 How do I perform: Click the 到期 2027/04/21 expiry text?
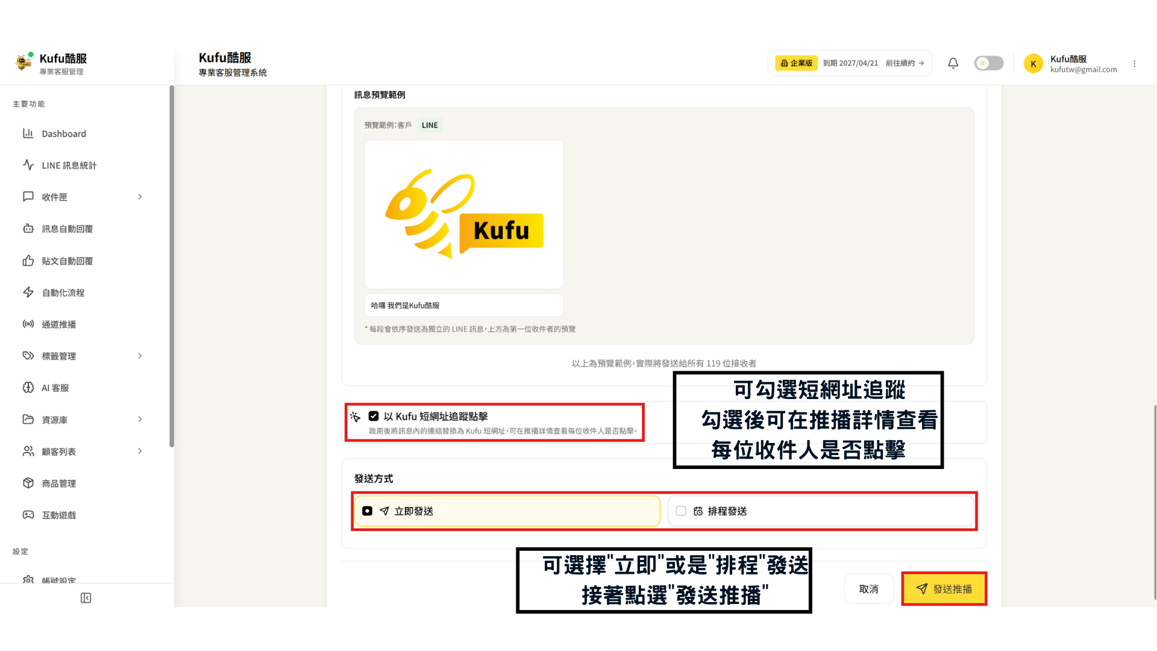850,63
